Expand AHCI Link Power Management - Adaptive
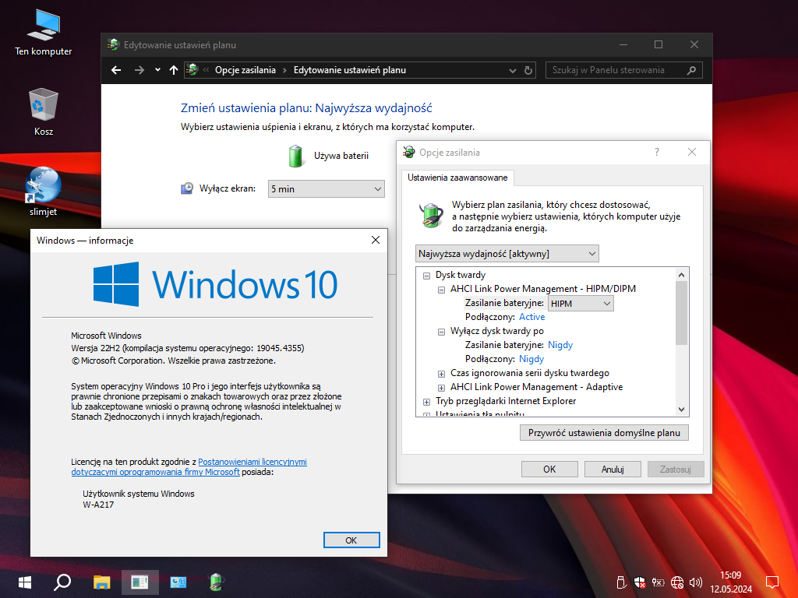Screen dimensions: 798x598 point(441,387)
